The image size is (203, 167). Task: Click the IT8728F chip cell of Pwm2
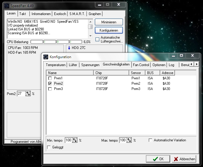tap(102, 83)
